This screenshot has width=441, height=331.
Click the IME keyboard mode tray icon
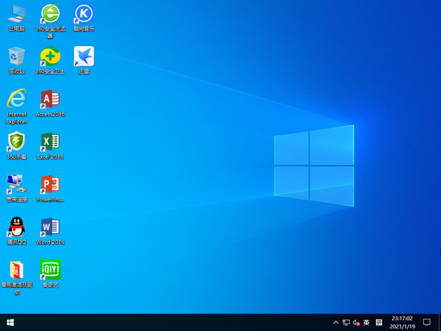click(379, 323)
